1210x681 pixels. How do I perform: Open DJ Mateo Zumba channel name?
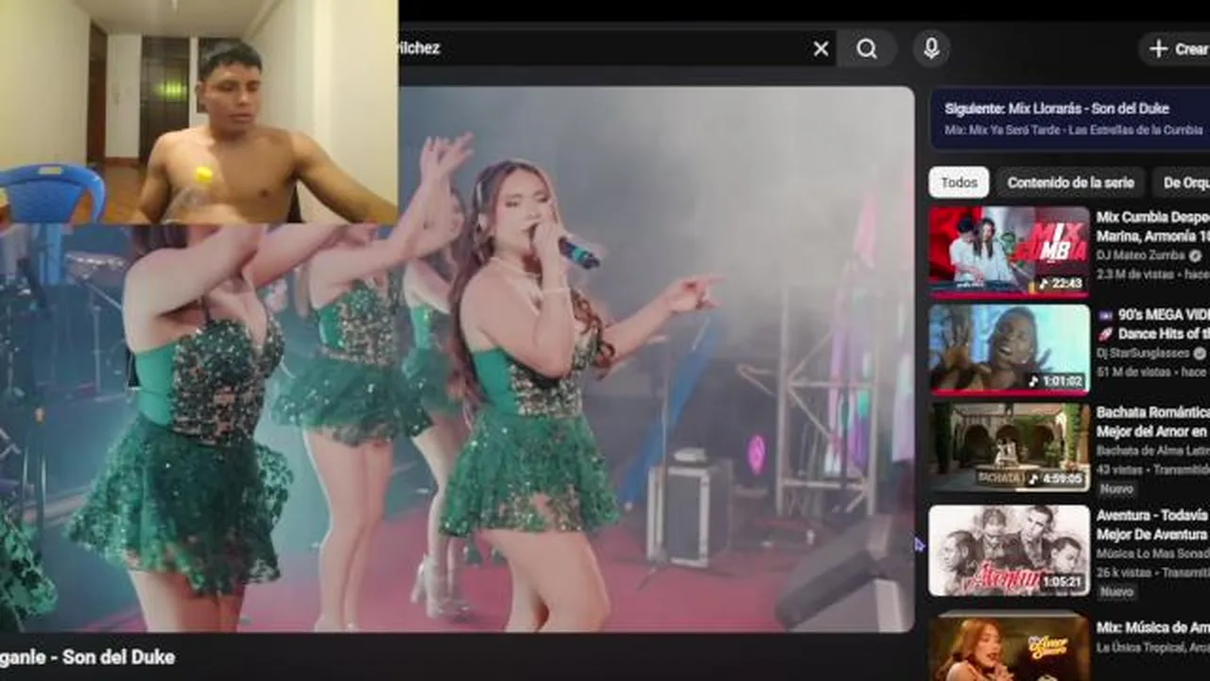coord(1141,255)
